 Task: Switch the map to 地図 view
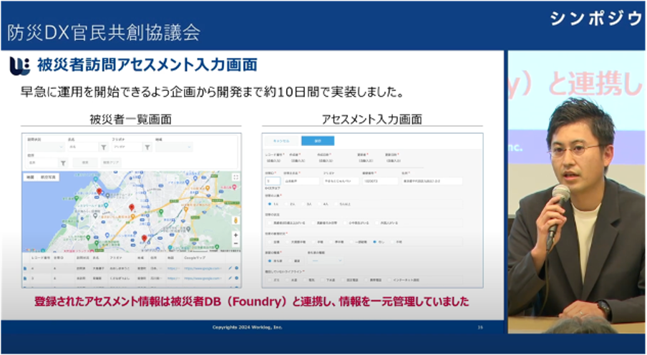coord(30,177)
